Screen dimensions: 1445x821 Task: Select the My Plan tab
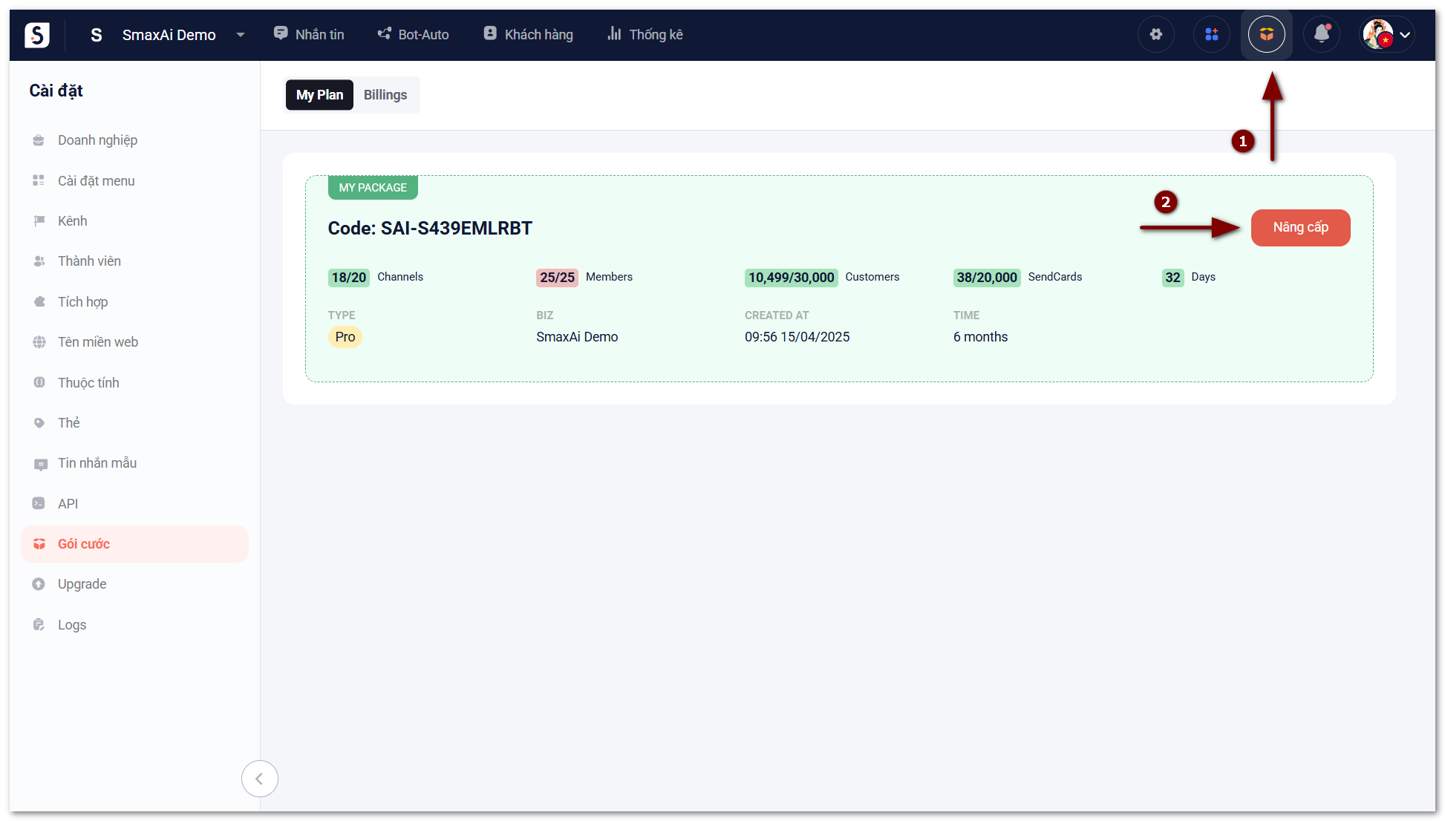click(x=319, y=95)
